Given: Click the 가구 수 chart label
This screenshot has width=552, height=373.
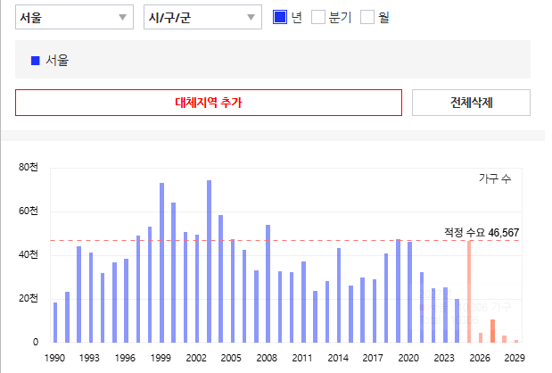Looking at the screenshot, I should click(x=495, y=179).
